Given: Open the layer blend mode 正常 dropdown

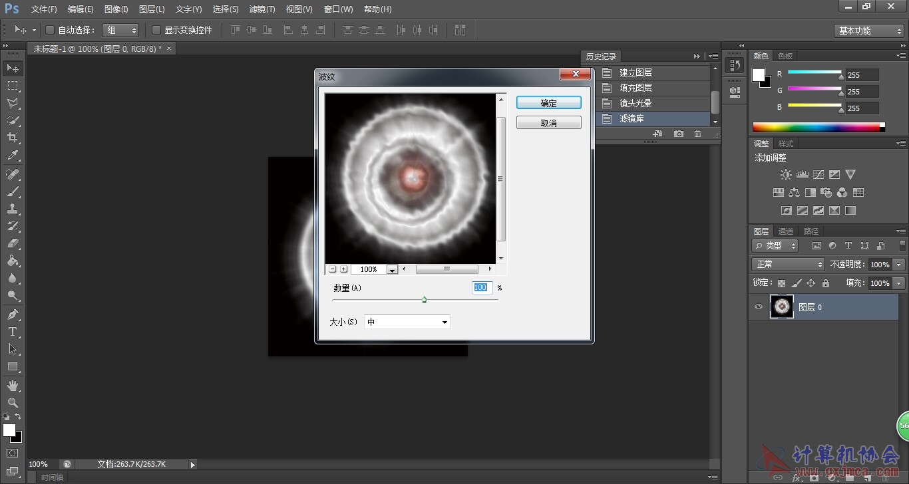Looking at the screenshot, I should [x=789, y=265].
